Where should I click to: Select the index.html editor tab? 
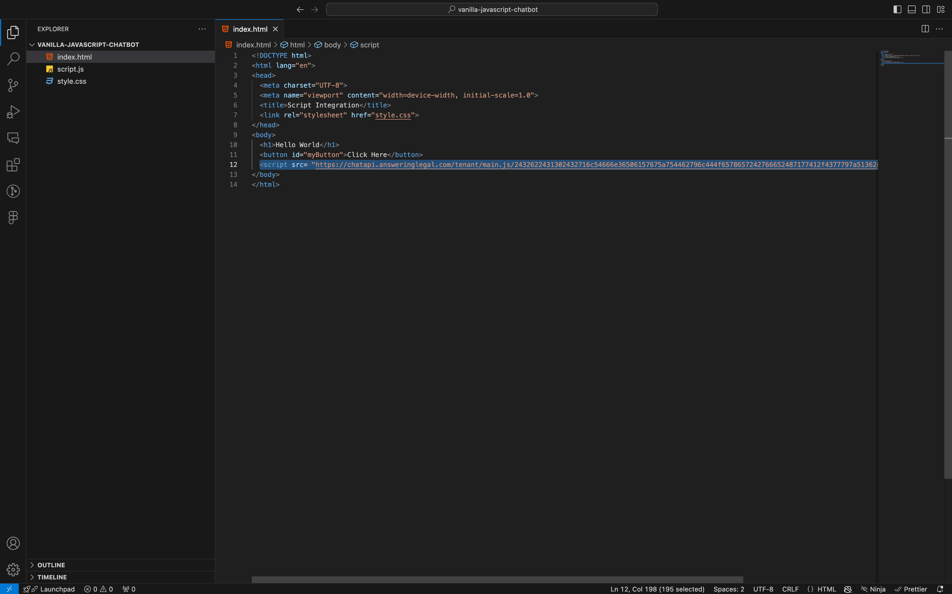click(x=250, y=29)
